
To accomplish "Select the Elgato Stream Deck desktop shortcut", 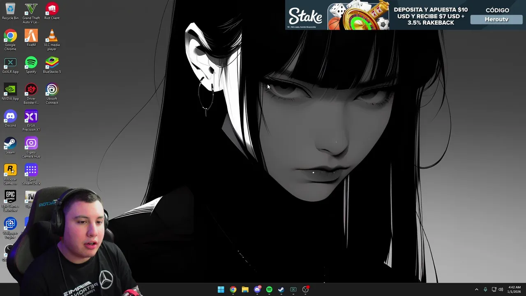I will tap(31, 175).
